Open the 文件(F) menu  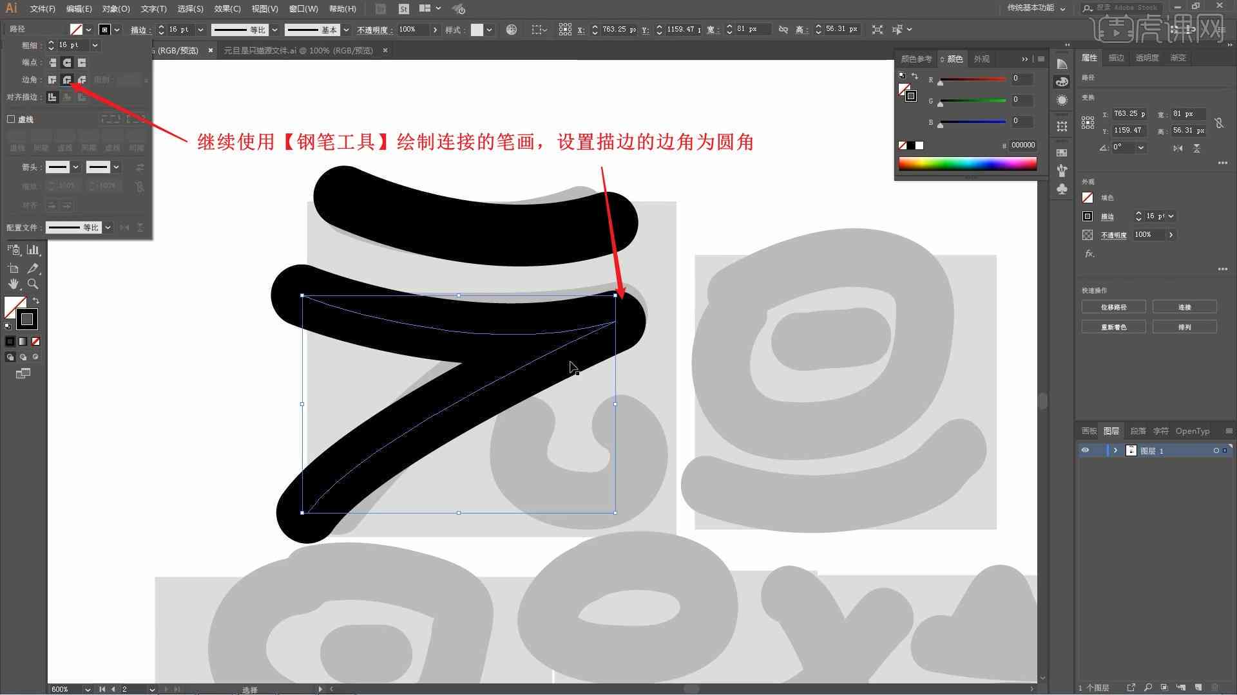[x=43, y=9]
